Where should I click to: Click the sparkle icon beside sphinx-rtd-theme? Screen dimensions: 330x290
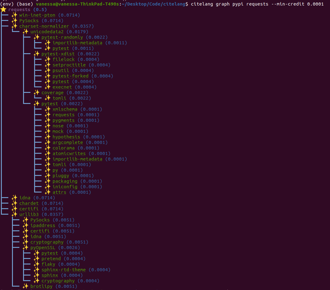[37, 270]
